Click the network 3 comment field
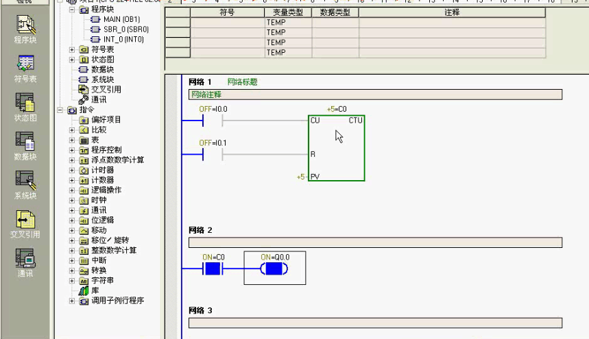The image size is (589, 339). point(375,323)
